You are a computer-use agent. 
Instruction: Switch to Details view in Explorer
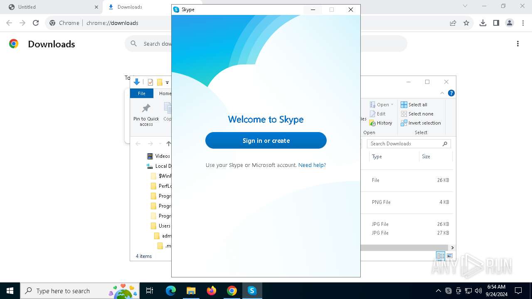[x=441, y=256]
